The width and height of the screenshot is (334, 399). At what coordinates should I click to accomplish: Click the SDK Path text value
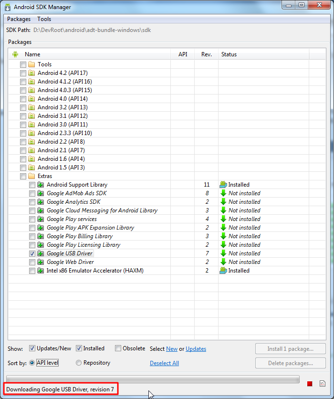point(92,30)
